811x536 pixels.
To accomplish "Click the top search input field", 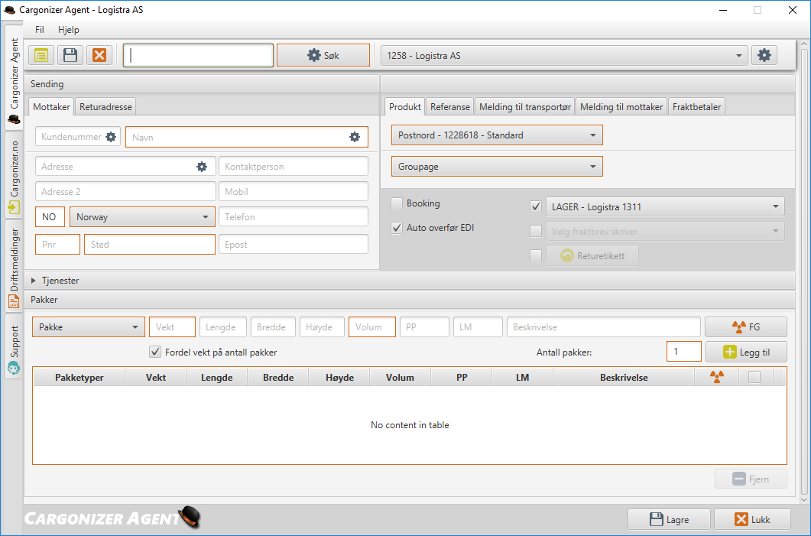I will click(x=198, y=55).
